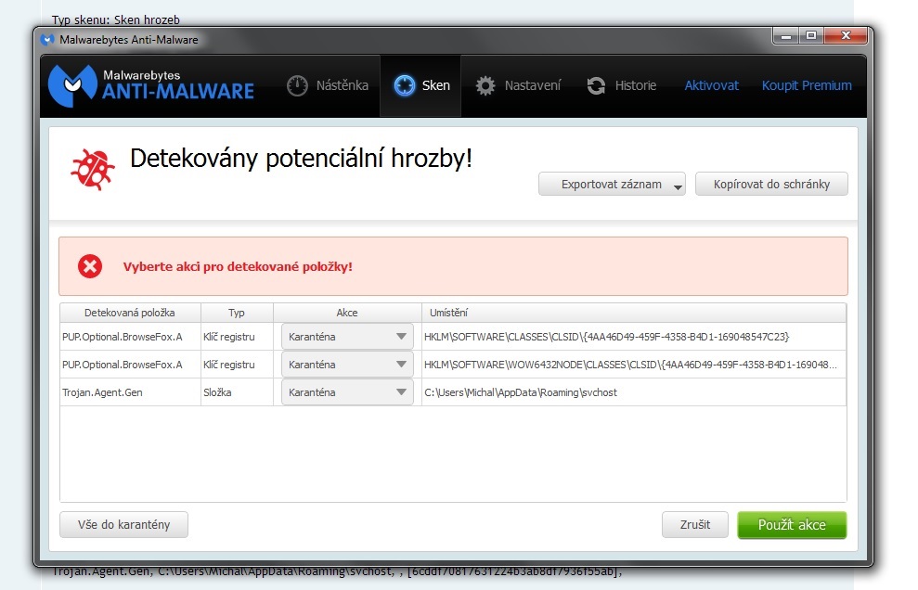This screenshot has width=918, height=590.
Task: Click the Vyberte akci pro detekované položky message
Action: [238, 266]
